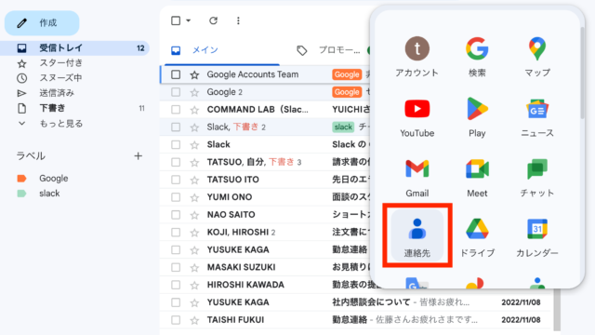Open email from MASAKI SUZUKI
The height and width of the screenshot is (335, 595).
(241, 267)
